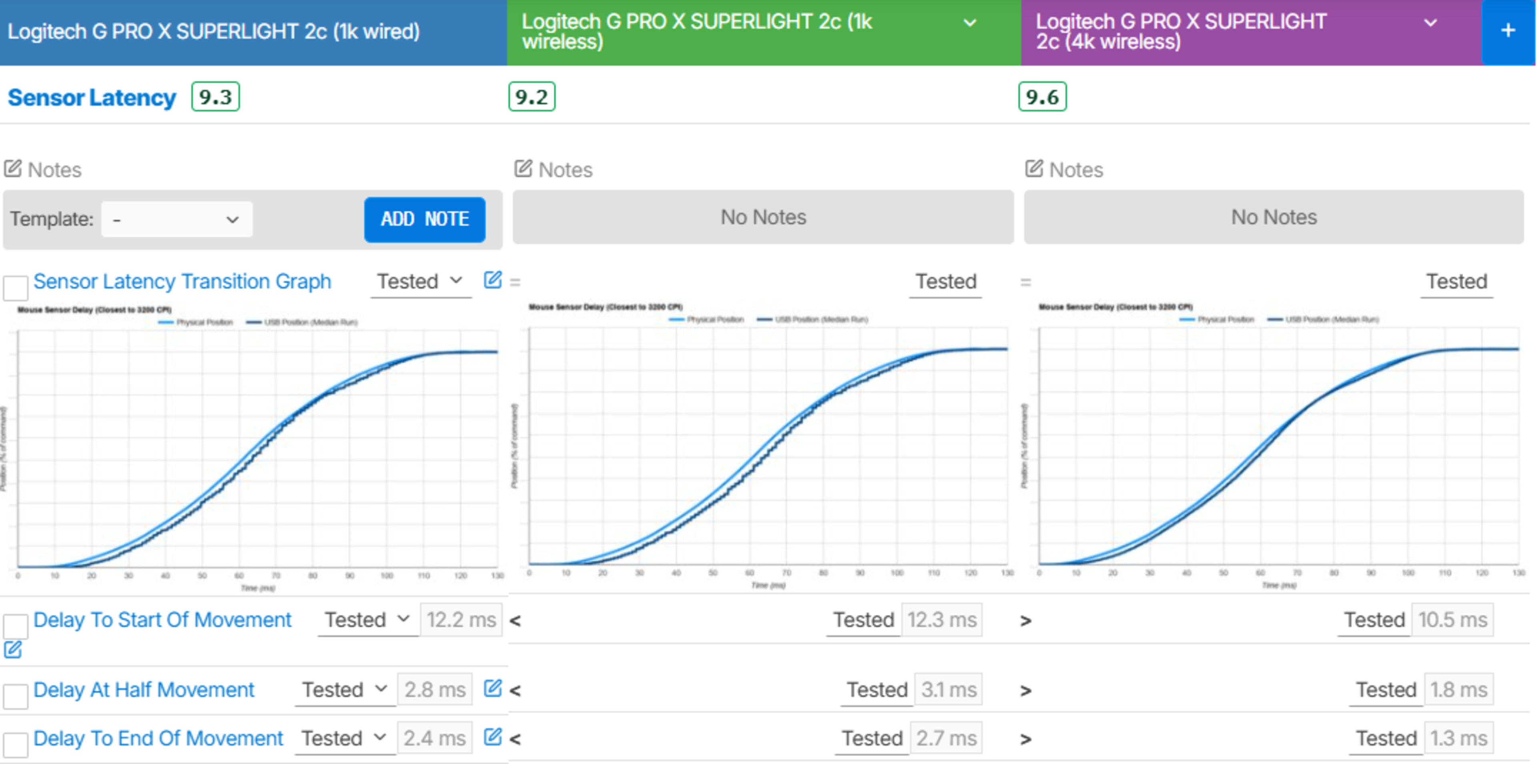The image size is (1537, 764).
Task: Enable the Delay At Half Movement checkbox
Action: click(x=15, y=696)
